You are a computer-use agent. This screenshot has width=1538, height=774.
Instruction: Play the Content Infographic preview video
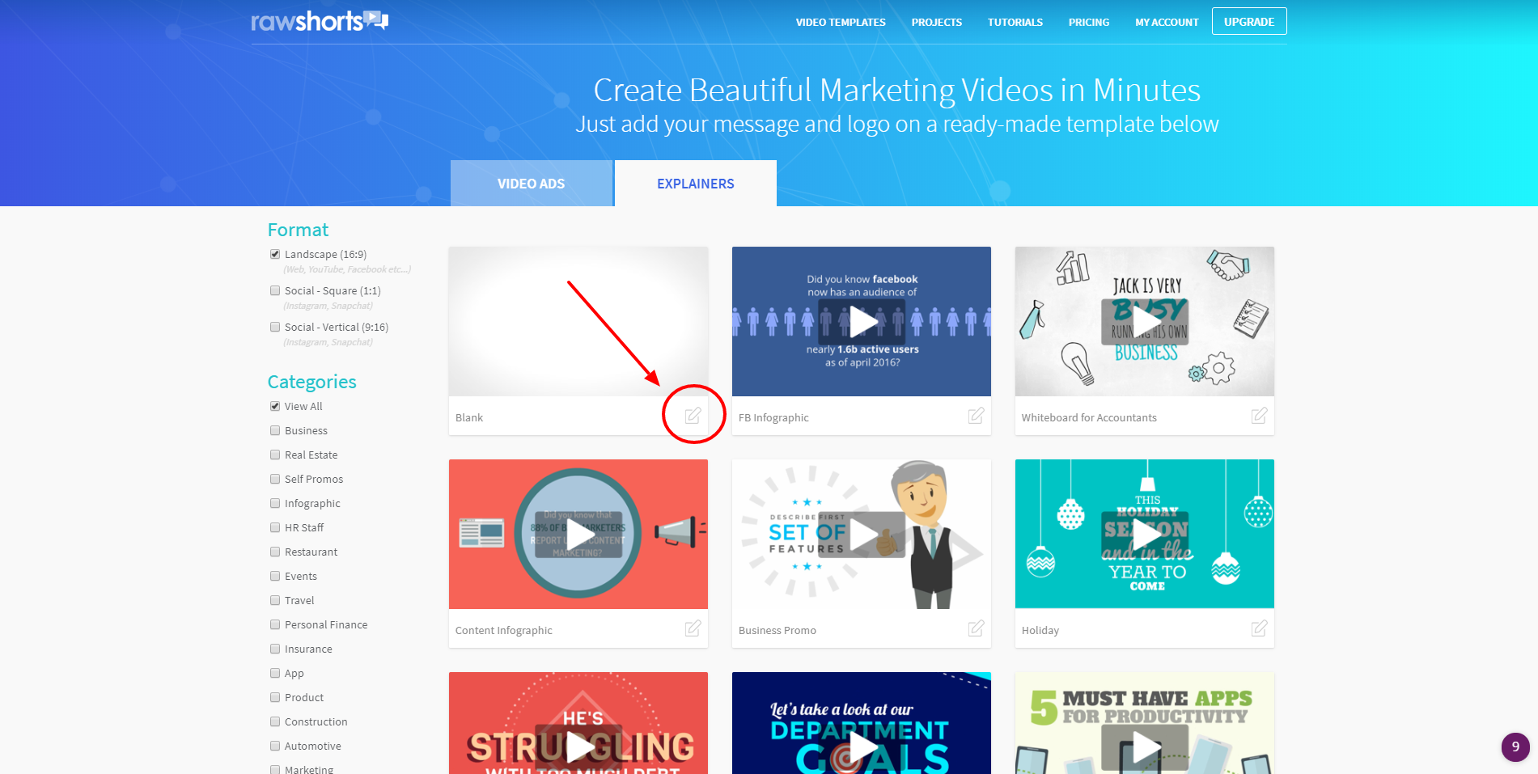coord(578,535)
